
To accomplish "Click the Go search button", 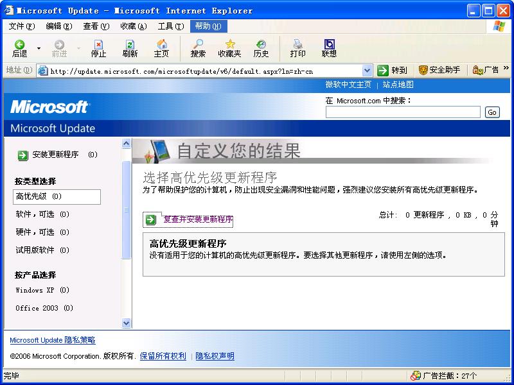I will tap(492, 112).
